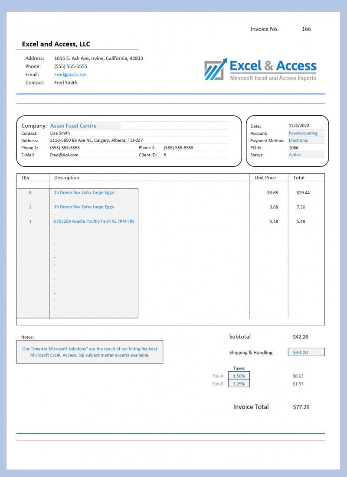The width and height of the screenshot is (347, 477).
Task: Edit the Shipping & Handling amount of $33.00
Action: pyautogui.click(x=306, y=352)
